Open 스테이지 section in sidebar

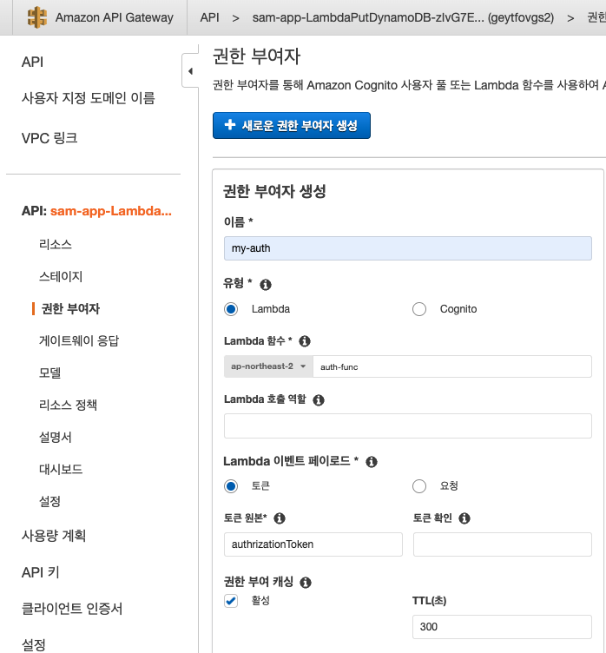tap(61, 276)
